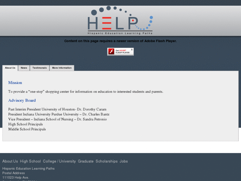Open the About Us footer link

coord(10,161)
